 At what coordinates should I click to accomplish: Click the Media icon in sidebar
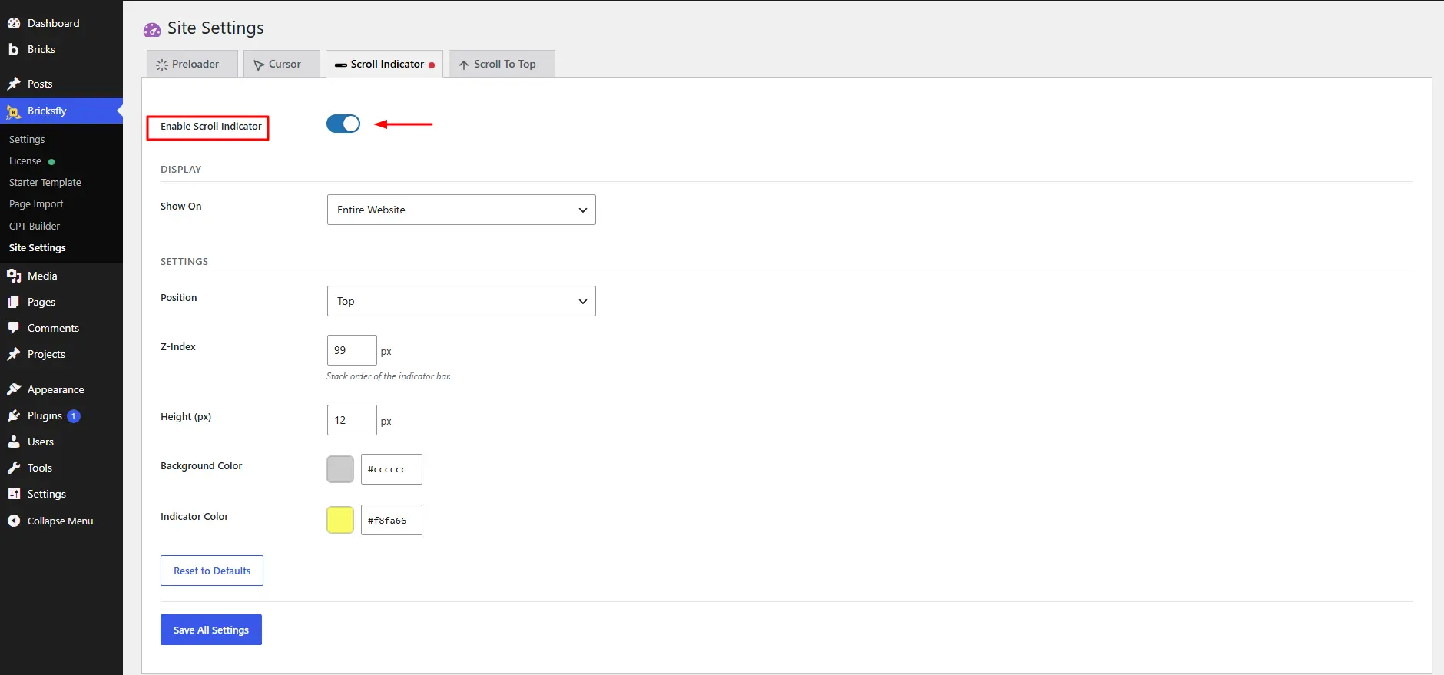14,276
